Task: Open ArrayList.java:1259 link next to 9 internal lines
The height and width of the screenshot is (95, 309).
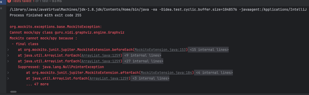Action: 101,55
